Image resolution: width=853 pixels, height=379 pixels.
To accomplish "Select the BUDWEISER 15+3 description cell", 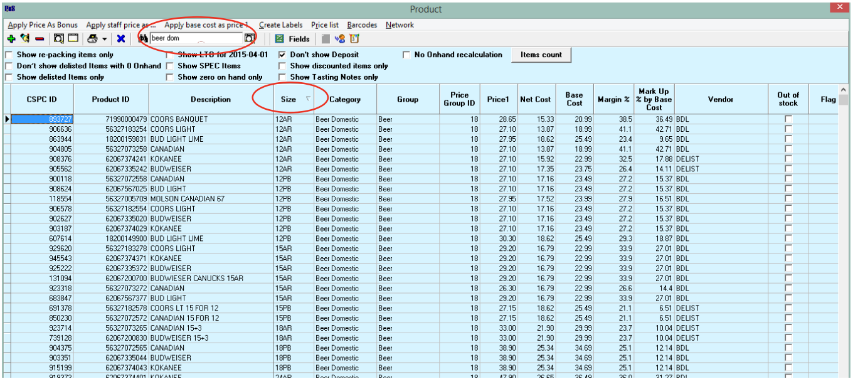I will [211, 338].
